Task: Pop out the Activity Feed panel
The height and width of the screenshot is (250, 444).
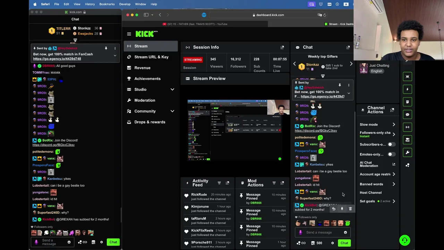Action: coord(228,183)
